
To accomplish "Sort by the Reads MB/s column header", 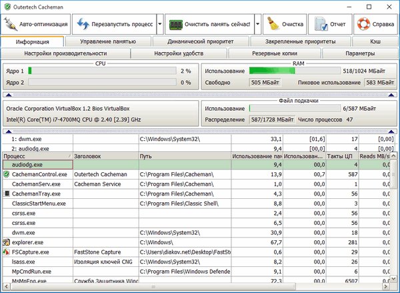I will click(x=374, y=156).
